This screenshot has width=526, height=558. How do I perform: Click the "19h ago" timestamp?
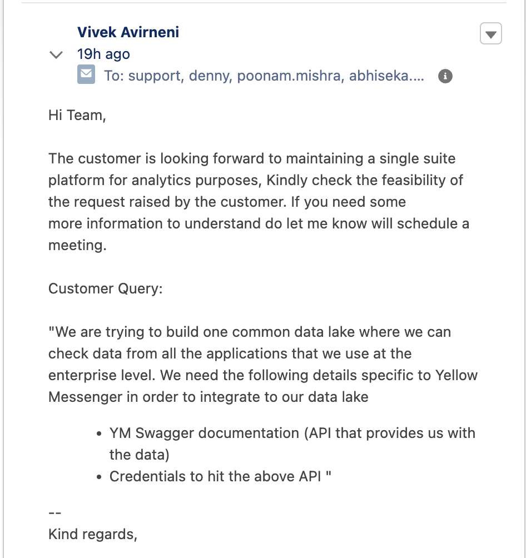pos(103,54)
